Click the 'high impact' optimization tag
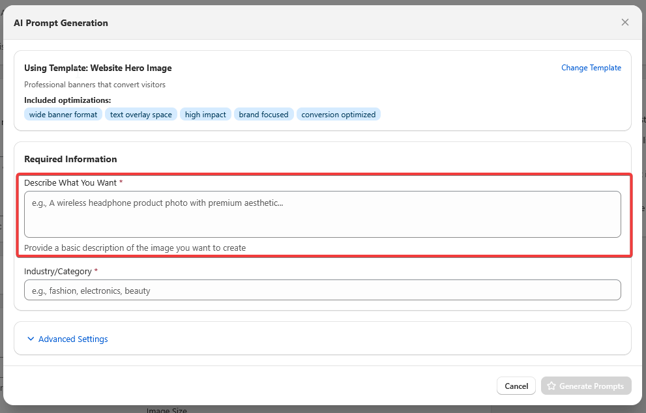646x413 pixels. [205, 115]
